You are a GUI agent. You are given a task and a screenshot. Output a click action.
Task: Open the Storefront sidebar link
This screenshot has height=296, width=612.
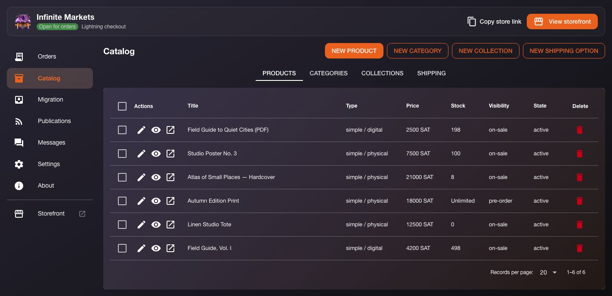50,214
